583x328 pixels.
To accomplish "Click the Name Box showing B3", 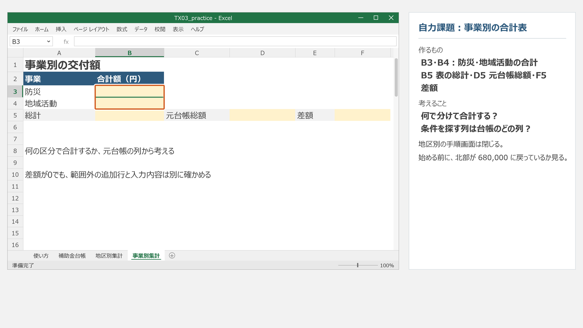I will 31,41.
